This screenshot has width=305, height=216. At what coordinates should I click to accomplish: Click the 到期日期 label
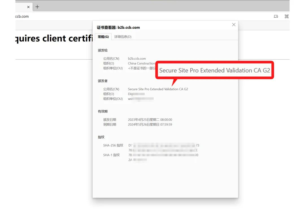click(x=110, y=124)
